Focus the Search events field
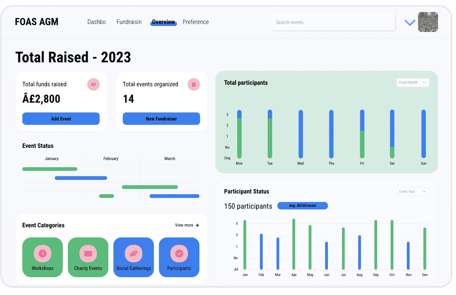Screen dimensions: 456x295 click(x=334, y=22)
